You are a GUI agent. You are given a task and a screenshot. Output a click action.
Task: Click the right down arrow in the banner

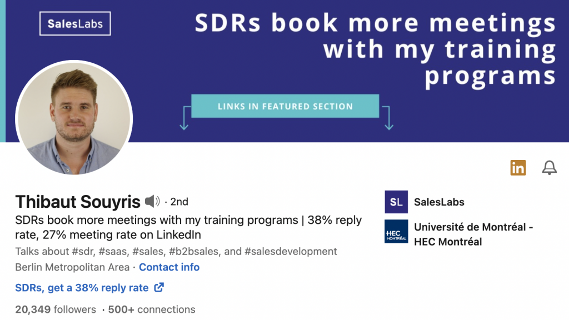click(387, 118)
